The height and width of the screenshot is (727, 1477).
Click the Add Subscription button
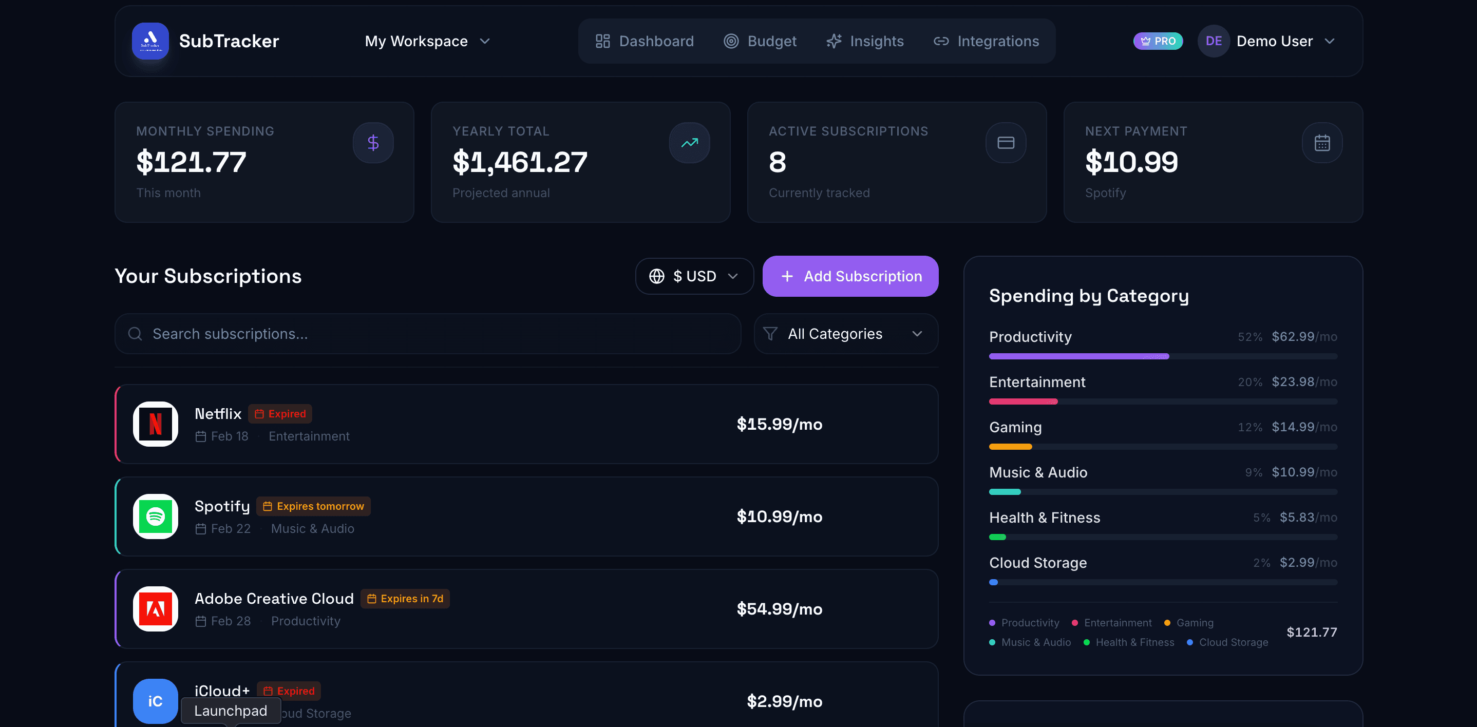coord(850,276)
